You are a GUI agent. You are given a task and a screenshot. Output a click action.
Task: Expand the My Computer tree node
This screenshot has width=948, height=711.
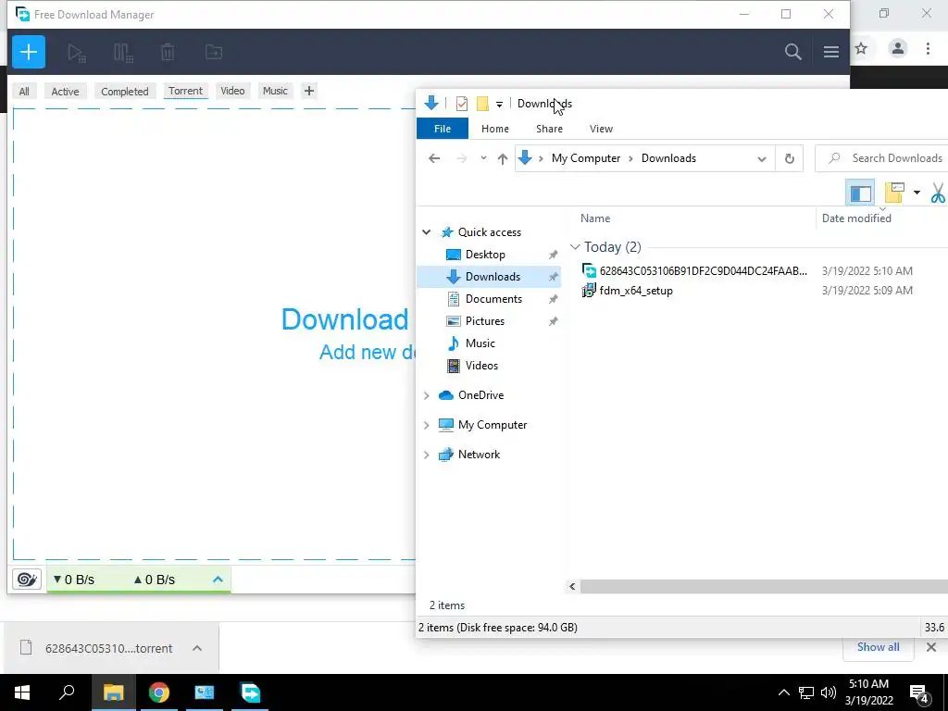tap(426, 425)
